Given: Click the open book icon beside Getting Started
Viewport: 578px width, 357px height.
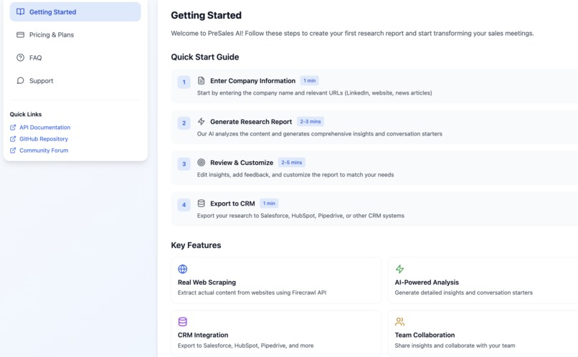Looking at the screenshot, I should (20, 11).
